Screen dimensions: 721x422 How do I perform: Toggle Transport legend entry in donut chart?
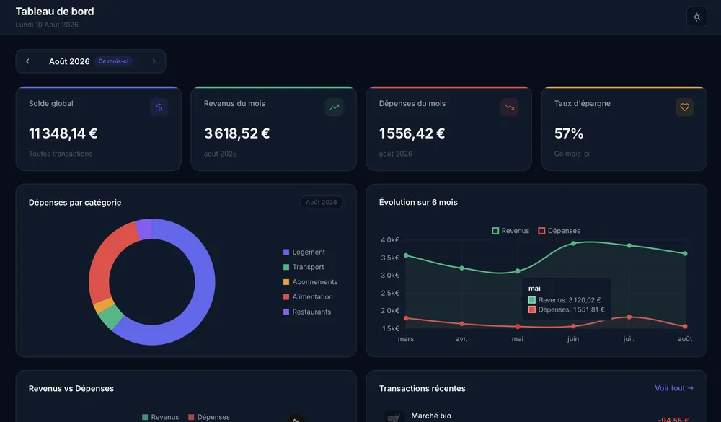pyautogui.click(x=304, y=267)
